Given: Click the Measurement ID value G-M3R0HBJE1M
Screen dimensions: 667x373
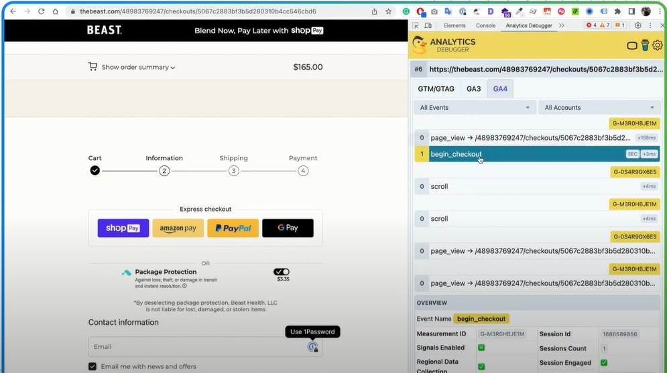Looking at the screenshot, I should click(x=502, y=334).
